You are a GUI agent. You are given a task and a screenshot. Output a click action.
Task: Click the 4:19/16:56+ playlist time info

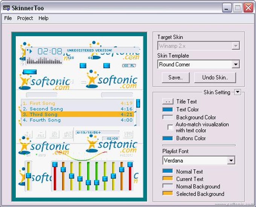click(88, 132)
